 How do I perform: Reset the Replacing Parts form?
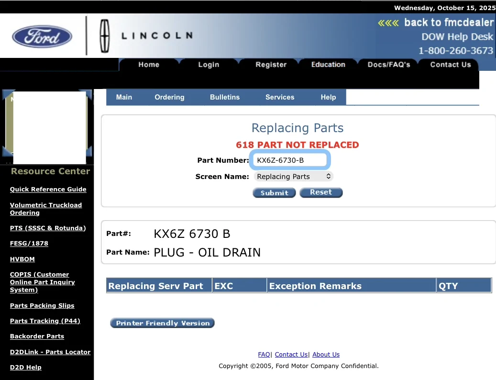pyautogui.click(x=321, y=192)
